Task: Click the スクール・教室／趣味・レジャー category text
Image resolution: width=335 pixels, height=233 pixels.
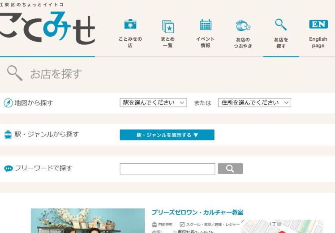Action: pyautogui.click(x=213, y=225)
